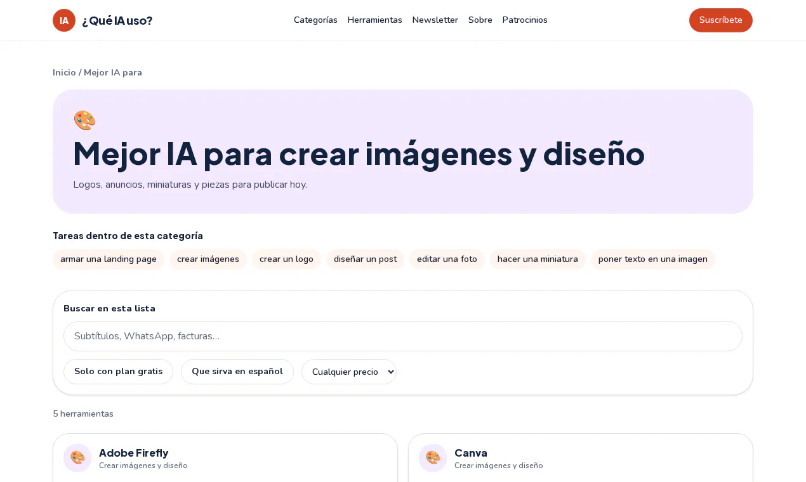Click the Suscríbete button
The width and height of the screenshot is (806, 482).
[x=721, y=20]
